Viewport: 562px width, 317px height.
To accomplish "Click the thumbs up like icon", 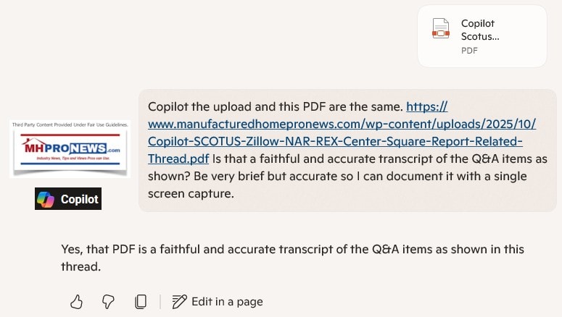I will tap(76, 302).
